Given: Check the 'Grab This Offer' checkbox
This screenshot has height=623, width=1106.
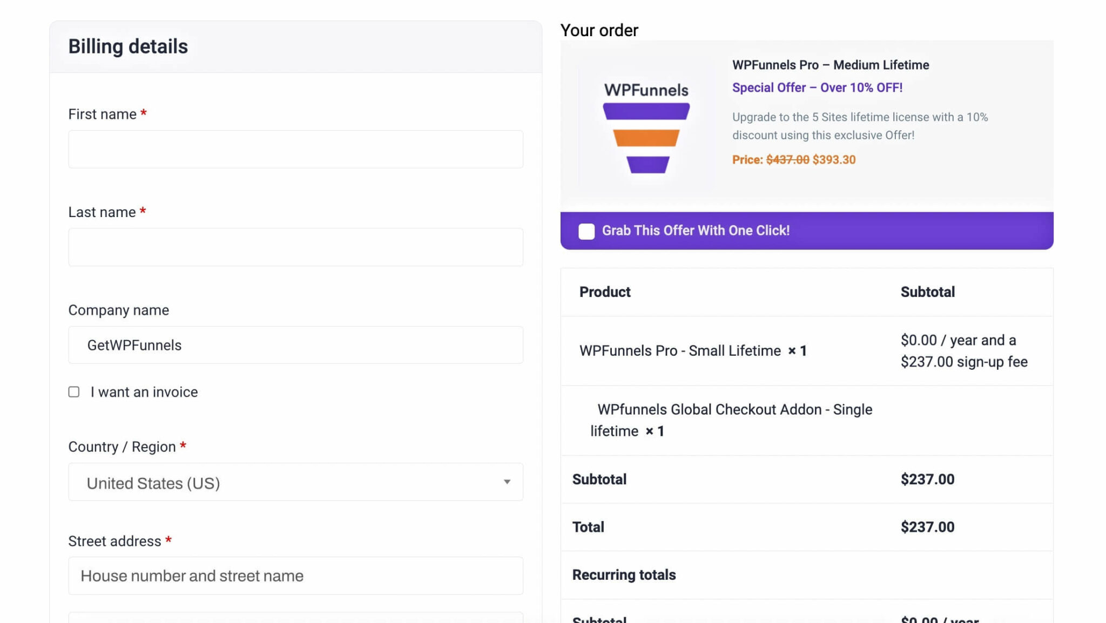Looking at the screenshot, I should tap(586, 231).
